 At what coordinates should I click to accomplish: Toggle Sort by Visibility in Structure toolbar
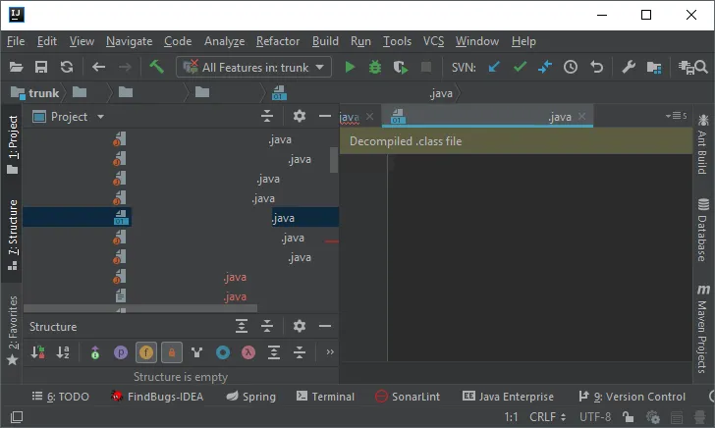(38, 352)
